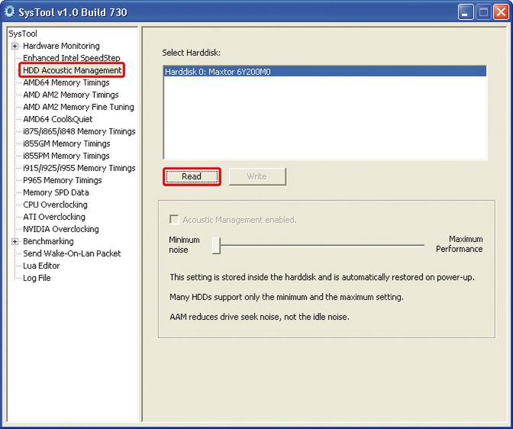Select Enhanced Intel SpeedStep
Screen dimensions: 513x429
click(71, 58)
